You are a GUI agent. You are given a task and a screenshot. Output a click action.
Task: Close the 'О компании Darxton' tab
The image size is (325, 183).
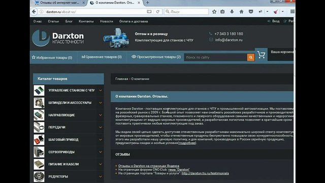pyautogui.click(x=139, y=3)
